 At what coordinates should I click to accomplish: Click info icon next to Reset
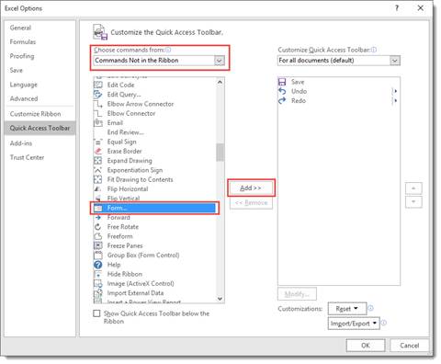370,308
